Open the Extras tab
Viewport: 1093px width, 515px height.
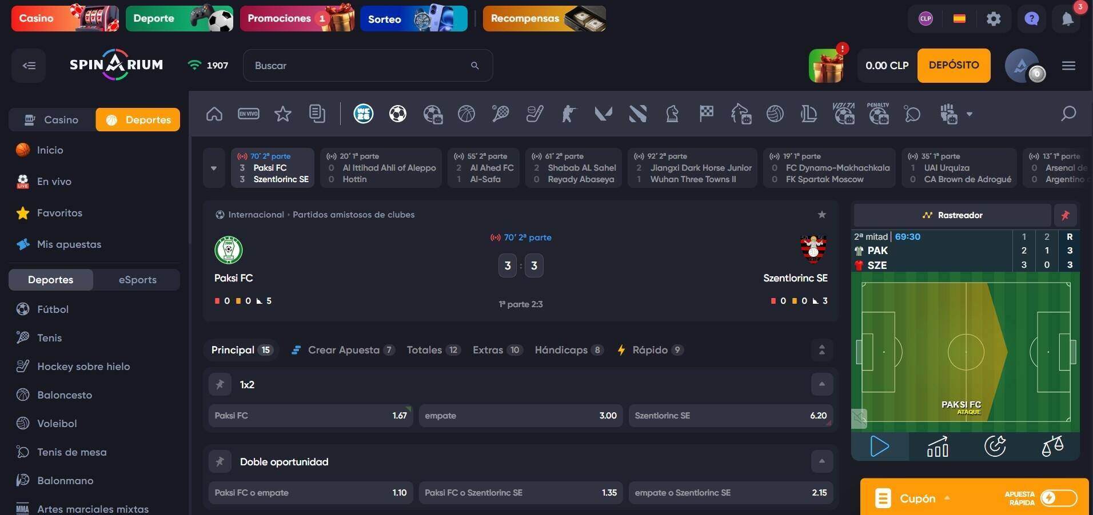tap(497, 350)
